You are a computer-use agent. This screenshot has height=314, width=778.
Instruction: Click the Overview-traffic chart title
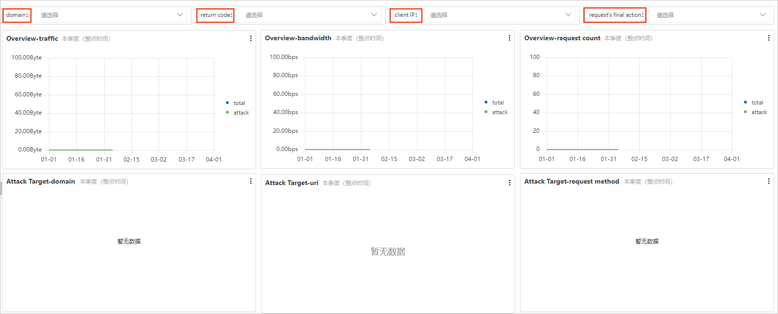coord(32,38)
